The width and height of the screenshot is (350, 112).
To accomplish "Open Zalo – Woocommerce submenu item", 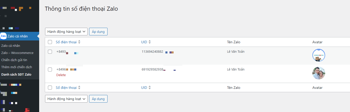I will click(17, 53).
